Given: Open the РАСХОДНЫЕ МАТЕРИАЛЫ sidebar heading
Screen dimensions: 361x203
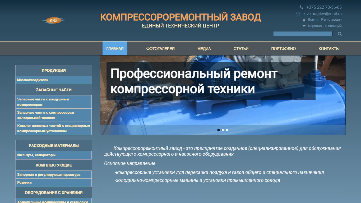Looking at the screenshot, I should click(54, 146).
